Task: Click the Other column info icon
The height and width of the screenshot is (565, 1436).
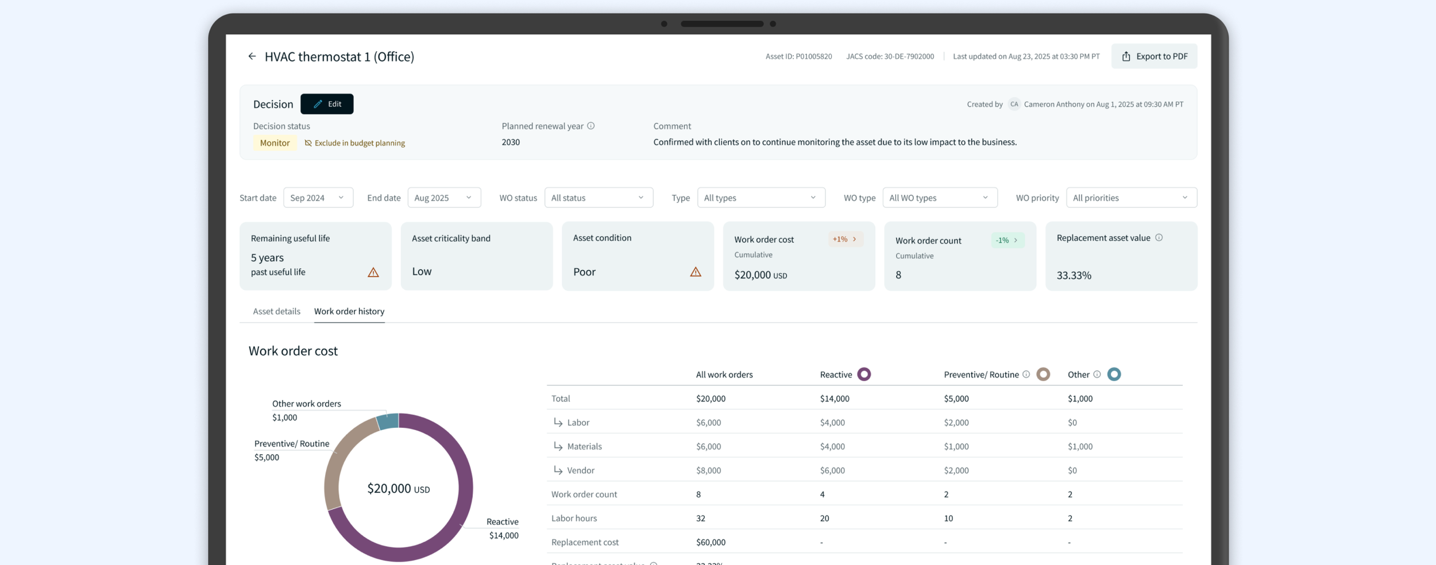Action: (1097, 374)
